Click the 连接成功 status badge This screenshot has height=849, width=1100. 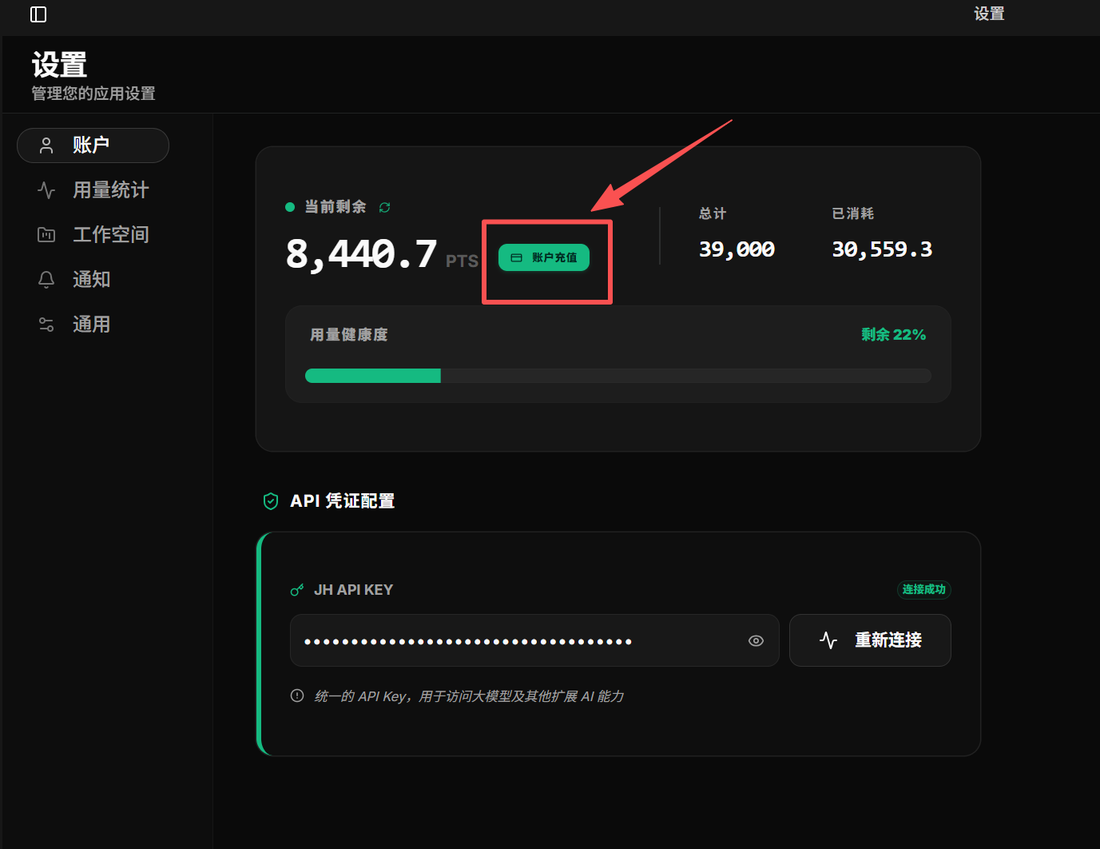[924, 590]
